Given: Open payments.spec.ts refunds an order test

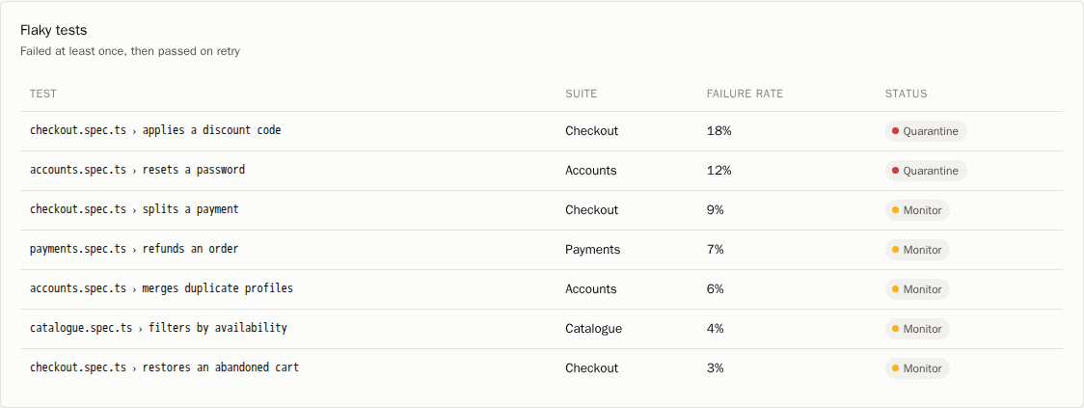Looking at the screenshot, I should click(x=134, y=248).
